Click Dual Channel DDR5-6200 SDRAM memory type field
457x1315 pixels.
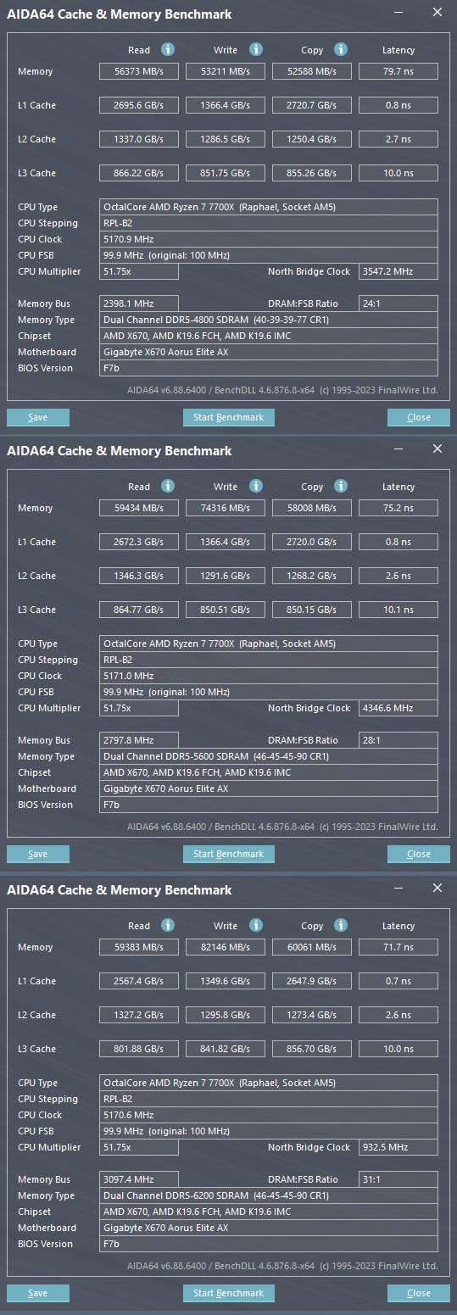click(x=269, y=1195)
